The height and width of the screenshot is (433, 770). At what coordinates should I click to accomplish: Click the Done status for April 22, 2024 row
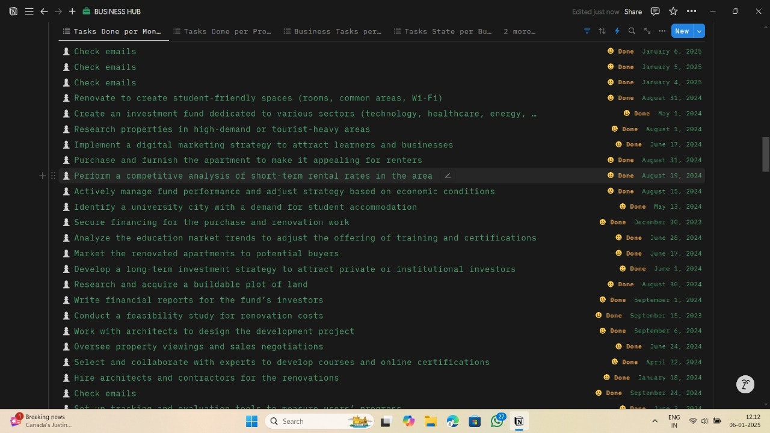[624, 363]
